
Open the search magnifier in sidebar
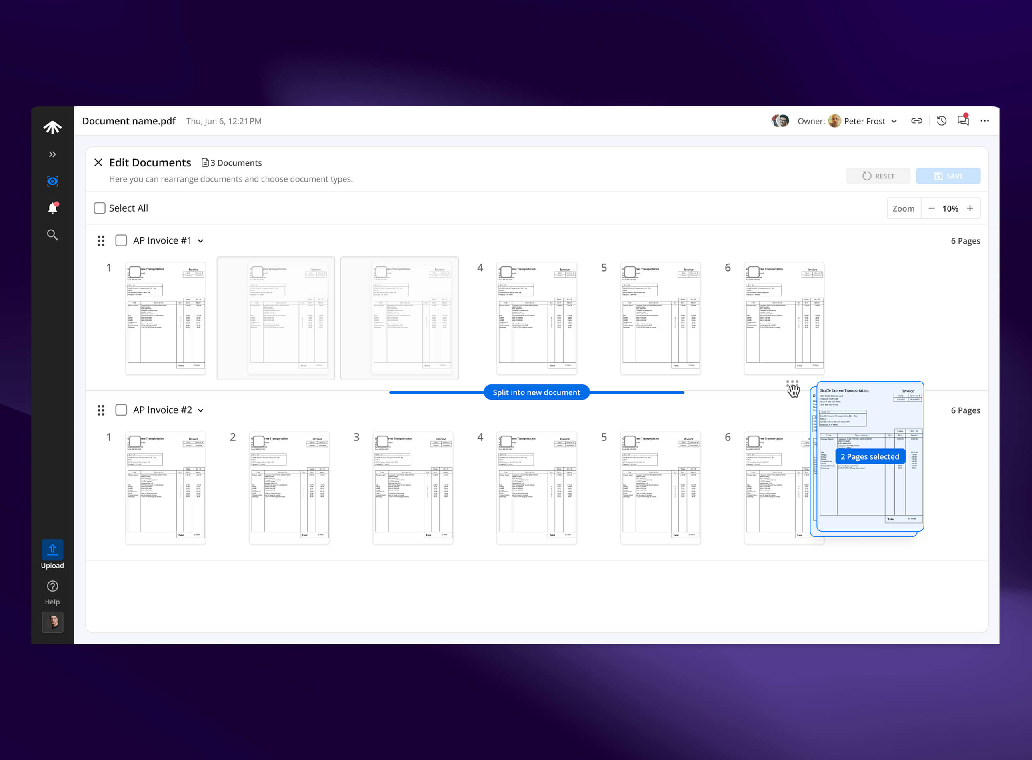coord(52,235)
